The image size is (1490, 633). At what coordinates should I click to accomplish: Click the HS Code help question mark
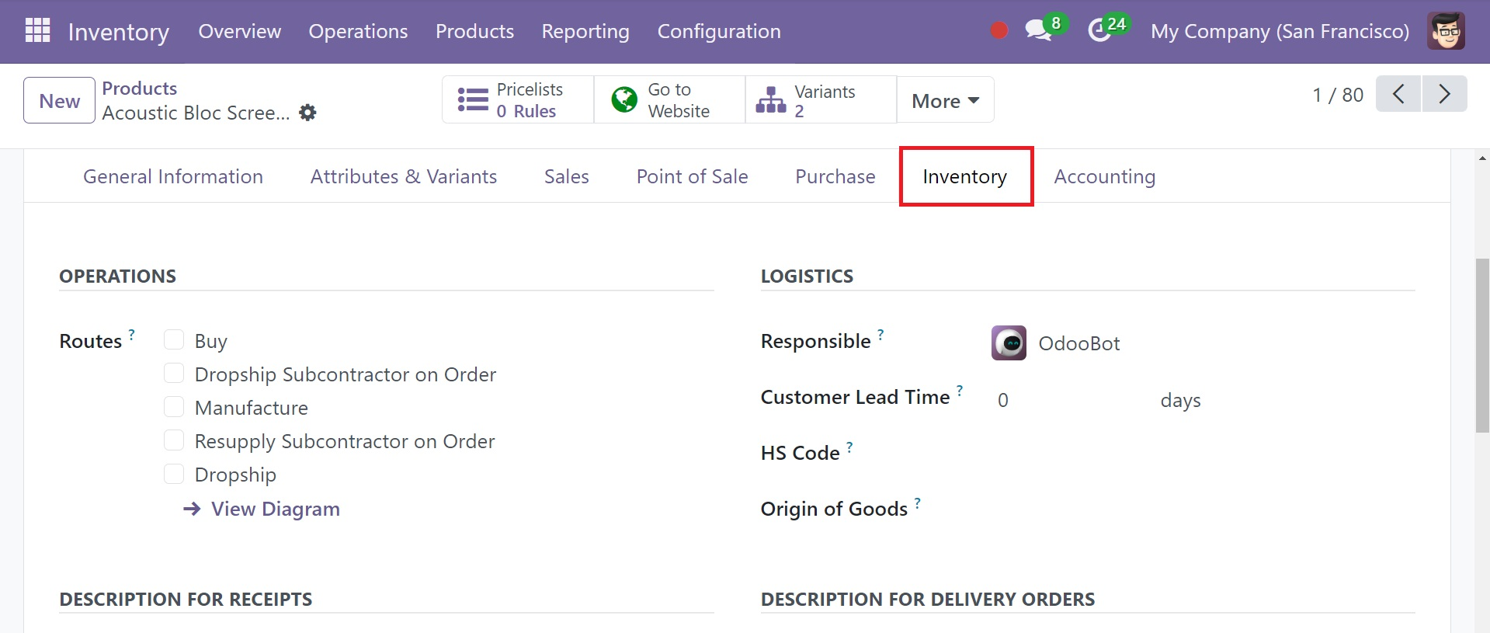(x=849, y=447)
